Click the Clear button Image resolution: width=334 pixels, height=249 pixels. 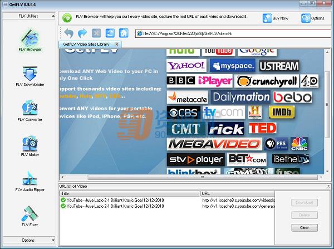(304, 228)
